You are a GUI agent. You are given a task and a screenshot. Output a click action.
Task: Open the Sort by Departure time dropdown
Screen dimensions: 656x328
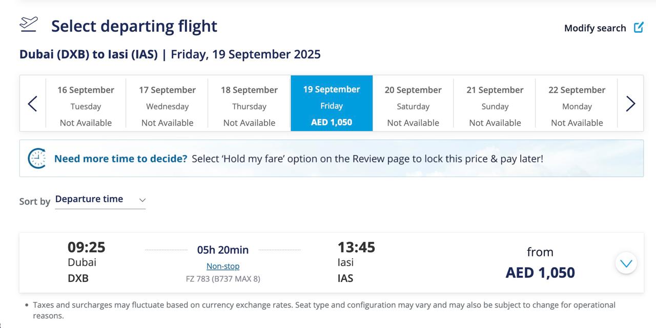point(100,200)
